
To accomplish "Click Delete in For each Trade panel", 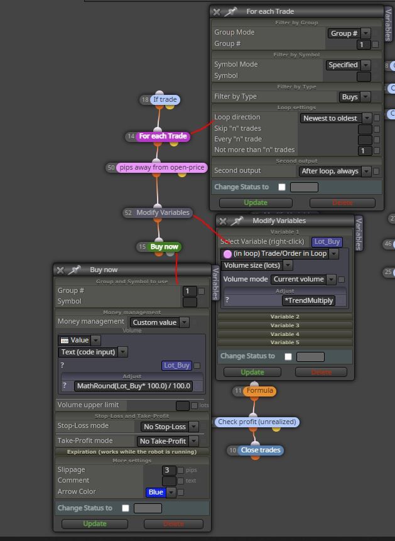I will 342,203.
